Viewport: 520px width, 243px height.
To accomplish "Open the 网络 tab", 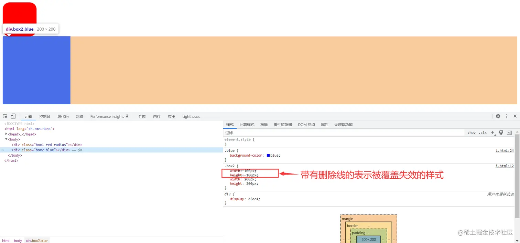I will 79,116.
